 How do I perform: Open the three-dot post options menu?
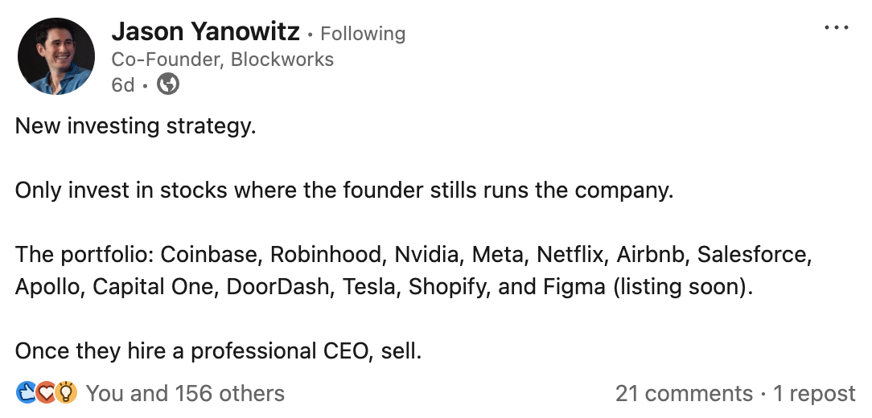pyautogui.click(x=837, y=28)
